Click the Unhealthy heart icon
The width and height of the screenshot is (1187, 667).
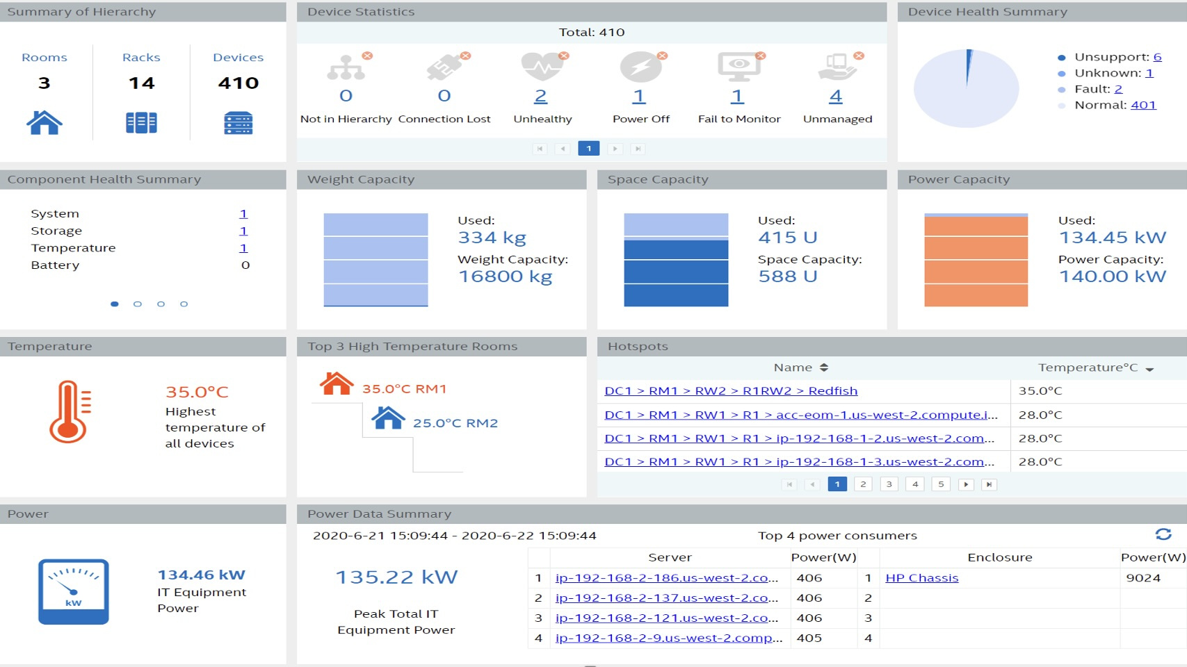[542, 67]
